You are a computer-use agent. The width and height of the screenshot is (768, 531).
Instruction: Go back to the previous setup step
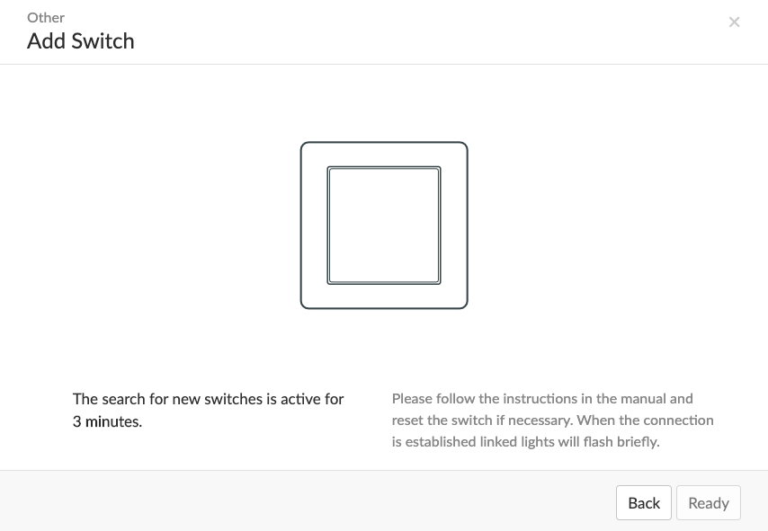[644, 502]
